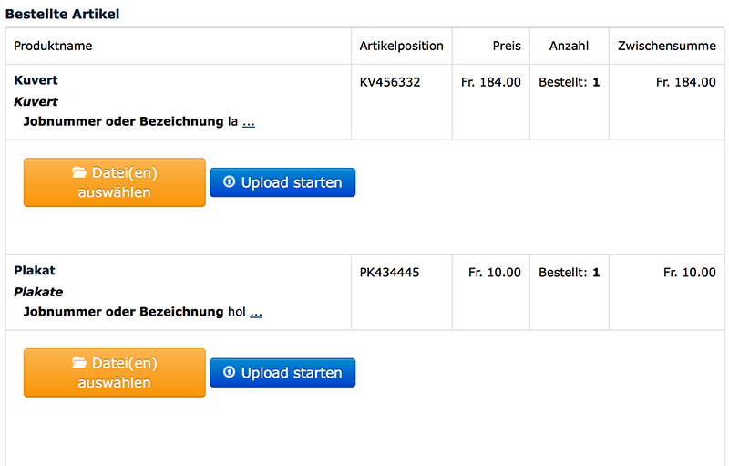Start upload for the Kuvert item
729x466 pixels.
point(282,182)
